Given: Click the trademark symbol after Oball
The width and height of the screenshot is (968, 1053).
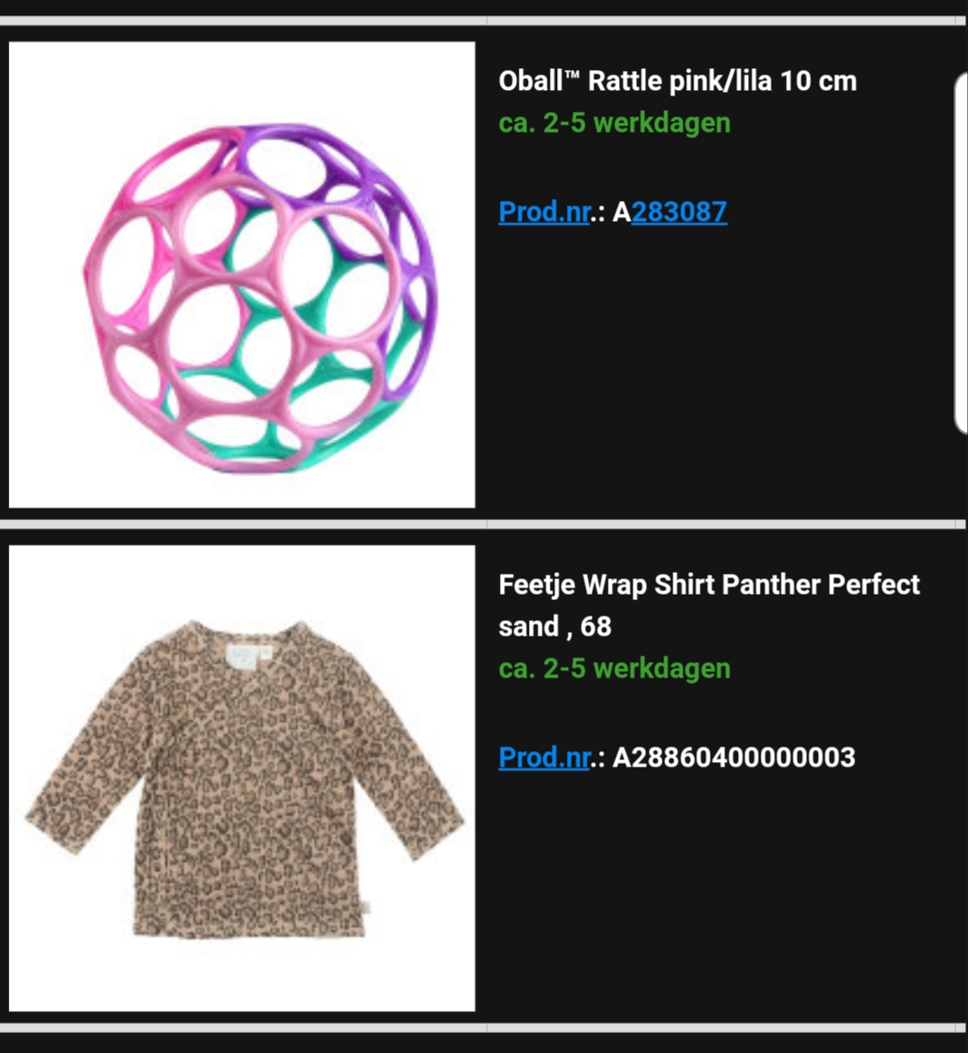Looking at the screenshot, I should (x=571, y=75).
